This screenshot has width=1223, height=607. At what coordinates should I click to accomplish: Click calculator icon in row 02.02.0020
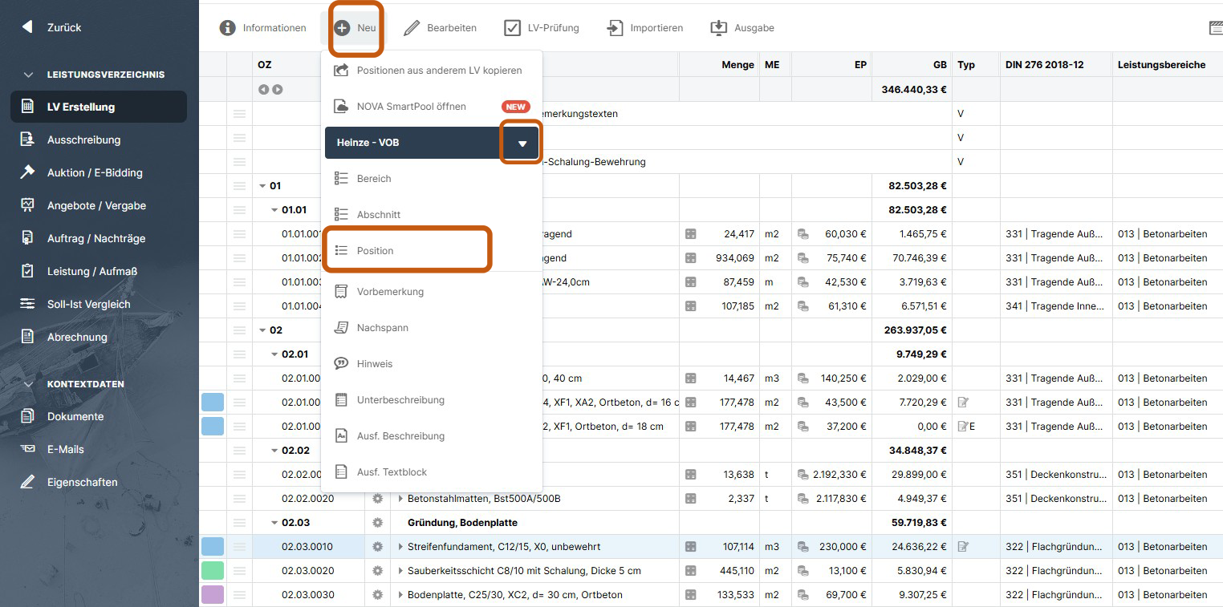(x=690, y=499)
